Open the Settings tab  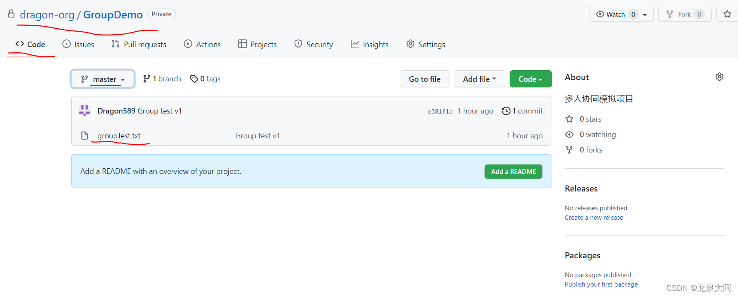425,44
